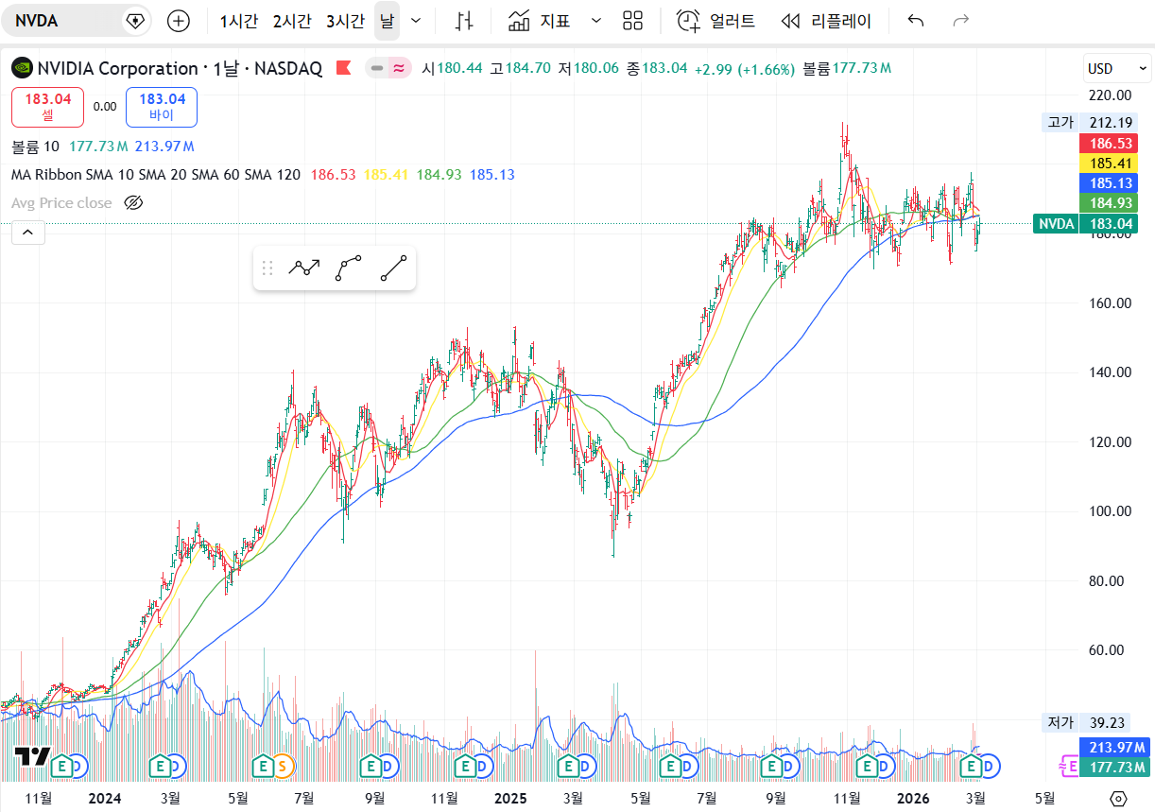Open the indicator templates grid icon
Screen dimensions: 1155x812
click(633, 21)
